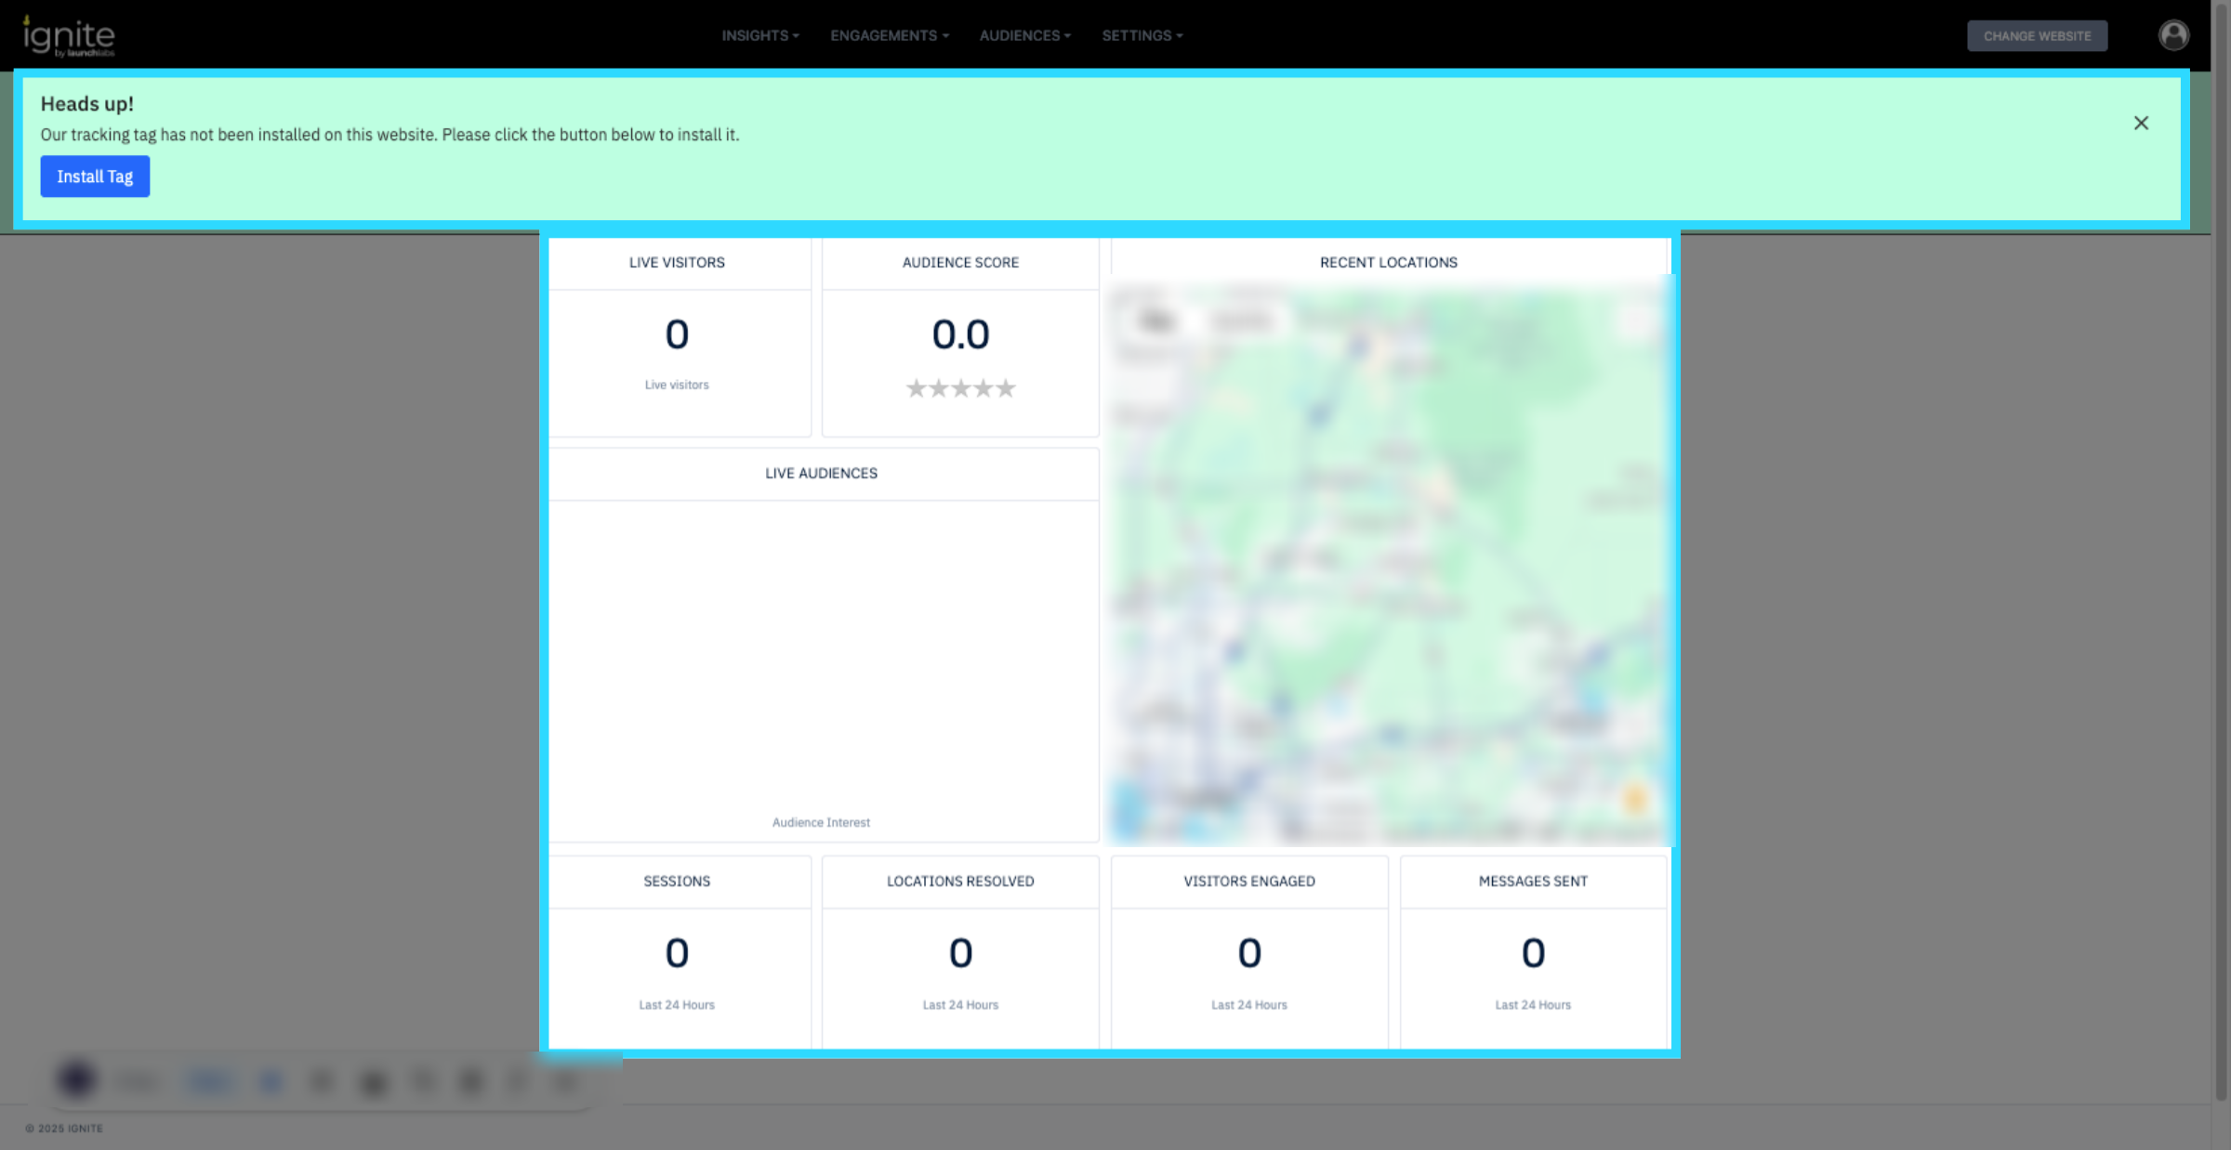Screen dimensions: 2231x1150
Task: Expand the Engagements dropdown menu
Action: coord(889,35)
